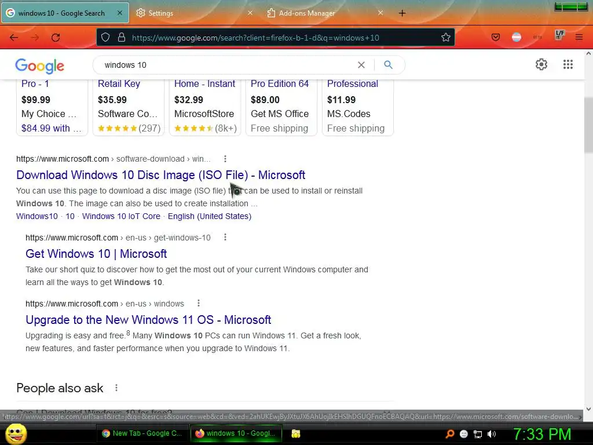Reload the current page
This screenshot has height=445, width=593.
point(56,38)
